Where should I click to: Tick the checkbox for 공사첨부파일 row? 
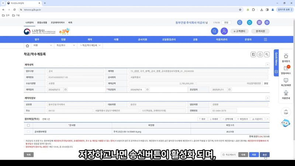[x=28, y=132]
